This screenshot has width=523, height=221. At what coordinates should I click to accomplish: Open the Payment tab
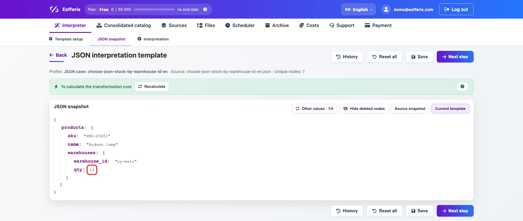point(378,25)
